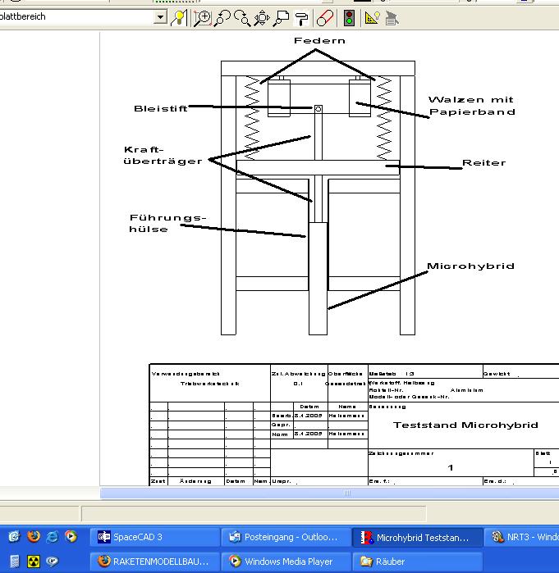
Task: Click the grey stamp icon in toolbar
Action: tap(392, 17)
